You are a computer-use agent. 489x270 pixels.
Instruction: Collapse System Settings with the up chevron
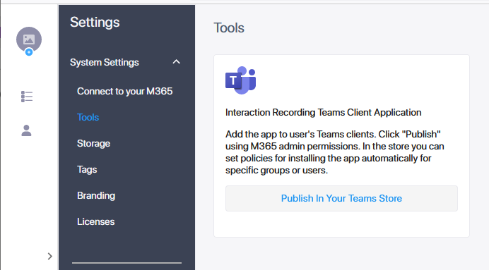tap(176, 62)
